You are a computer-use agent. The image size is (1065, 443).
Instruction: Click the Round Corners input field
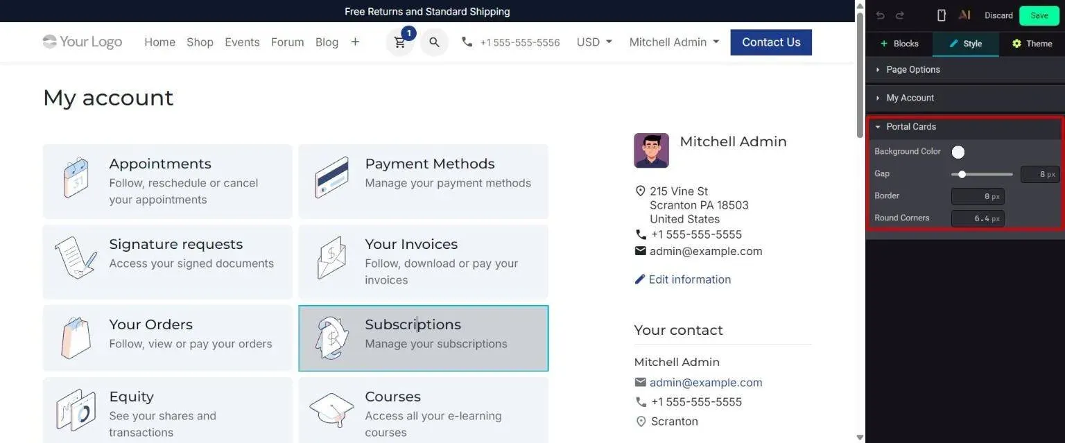click(x=978, y=218)
